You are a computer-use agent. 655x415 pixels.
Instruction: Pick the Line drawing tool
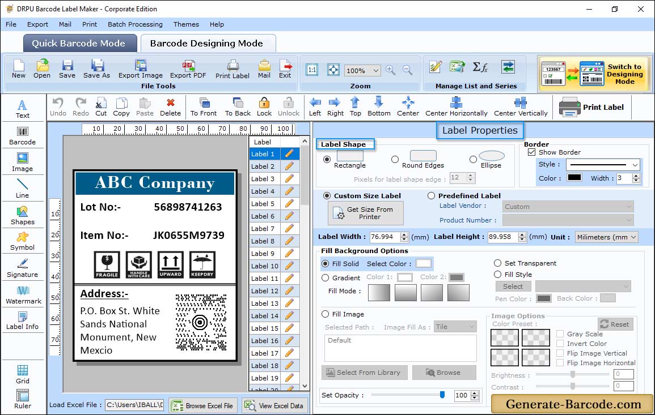pyautogui.click(x=23, y=189)
